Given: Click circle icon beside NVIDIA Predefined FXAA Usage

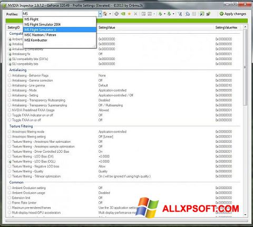Looking at the screenshot, I should coord(9,110).
